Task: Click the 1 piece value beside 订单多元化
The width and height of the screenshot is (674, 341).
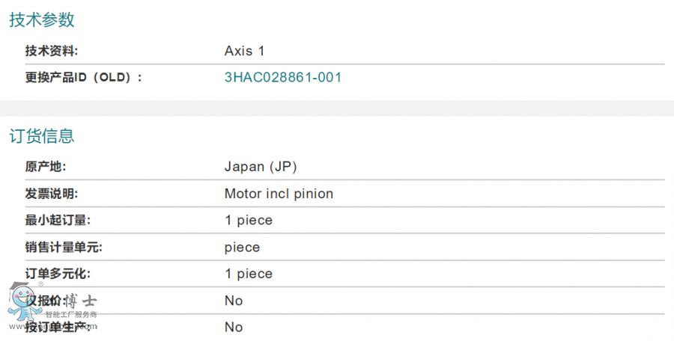Action: click(249, 274)
